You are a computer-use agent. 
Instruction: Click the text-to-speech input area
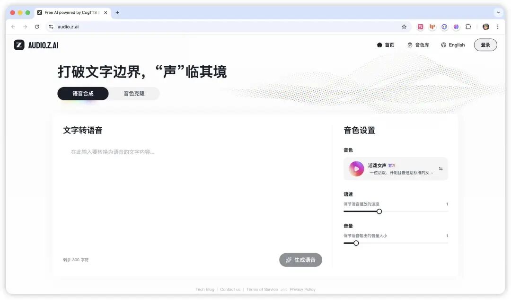tap(189, 189)
